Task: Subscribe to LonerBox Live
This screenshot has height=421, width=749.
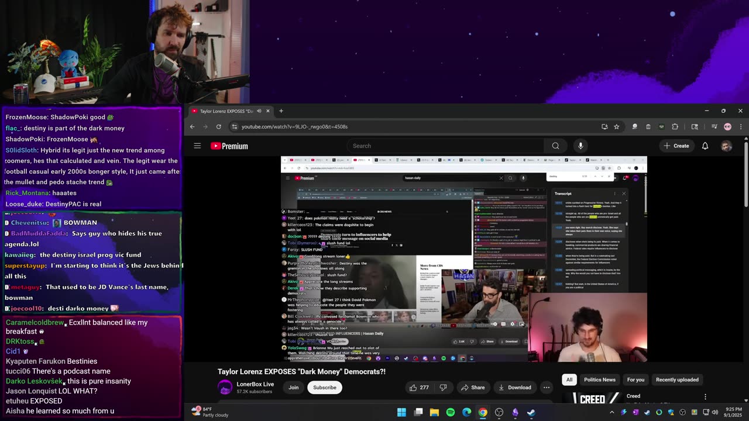Action: point(324,387)
